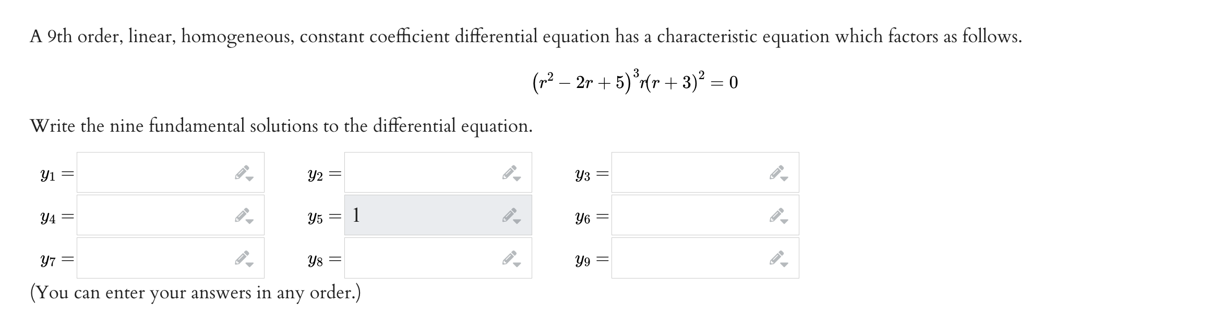Click inside the empty y8 answer box

(423, 258)
